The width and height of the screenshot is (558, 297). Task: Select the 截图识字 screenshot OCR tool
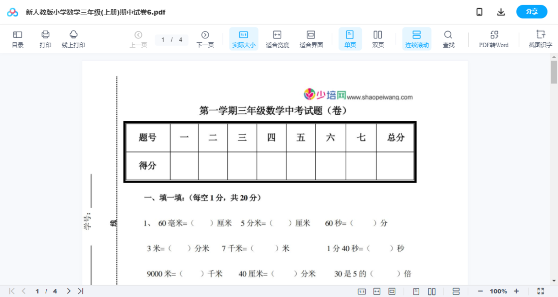tap(540, 39)
